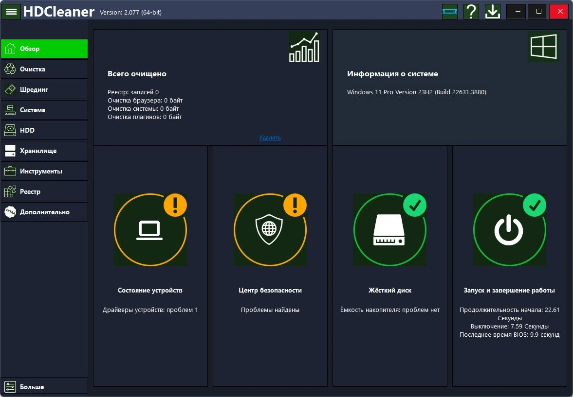Viewport: 573px width, 397px height.
Task: Open the Больше button at the sidebar bottom
Action: [44, 387]
